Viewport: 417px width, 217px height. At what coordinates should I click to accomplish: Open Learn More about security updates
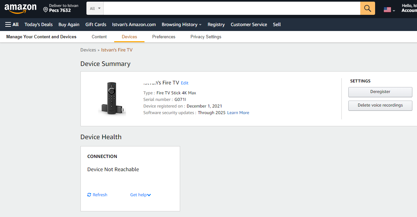238,113
